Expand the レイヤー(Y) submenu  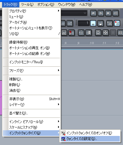pos(32,104)
